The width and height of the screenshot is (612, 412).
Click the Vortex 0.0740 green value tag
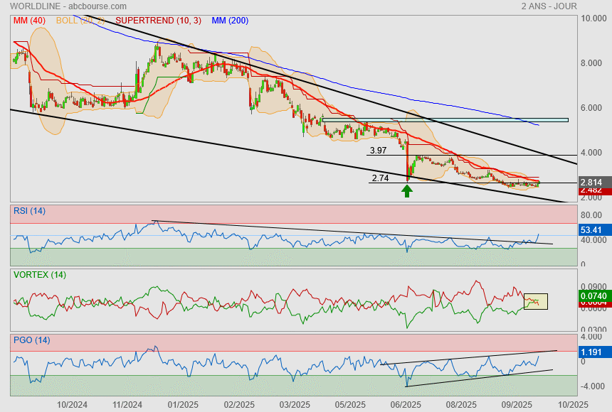(592, 296)
